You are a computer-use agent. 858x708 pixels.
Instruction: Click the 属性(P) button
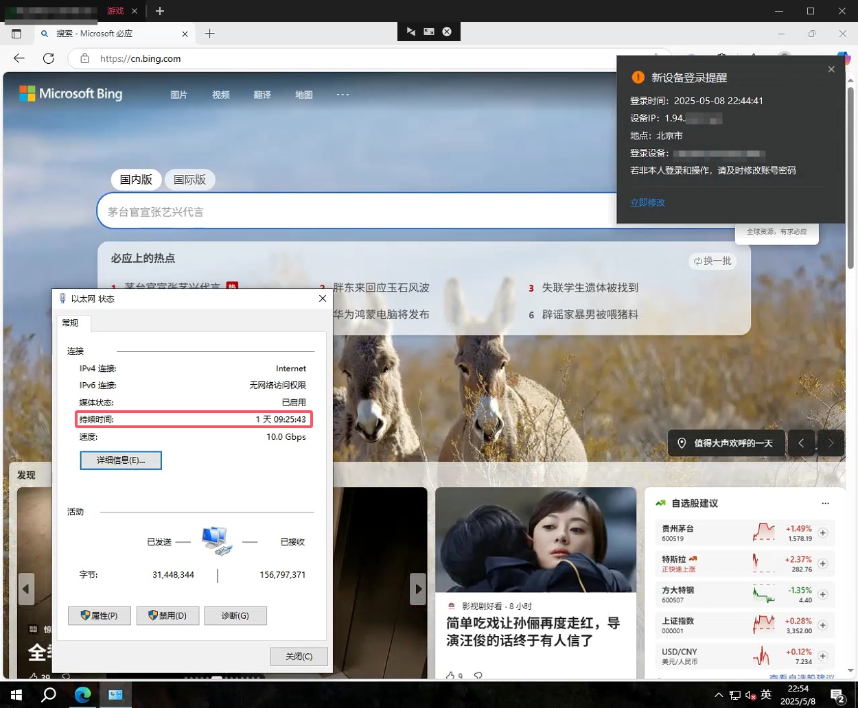tap(100, 616)
